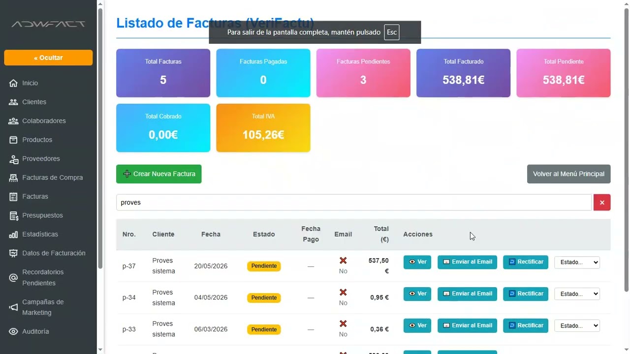Click Rectificar for invoice p-37
The height and width of the screenshot is (354, 630).
(526, 262)
